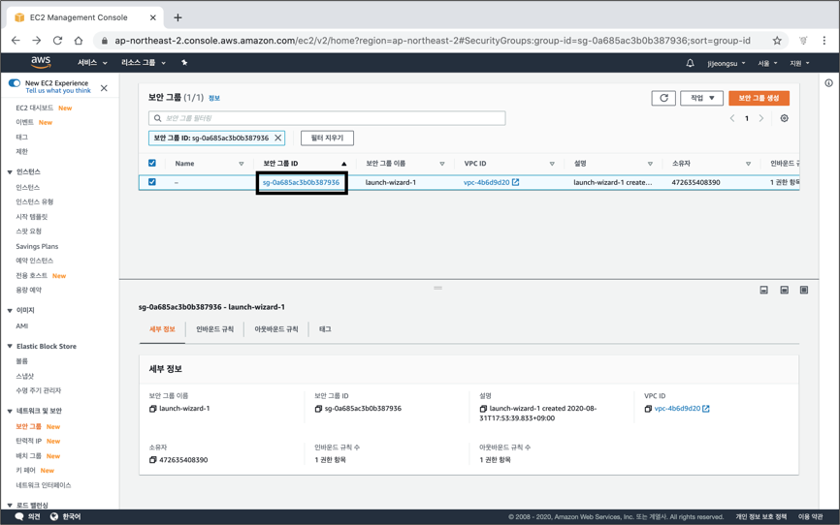Open VPC external link icon in details panel
The height and width of the screenshot is (525, 840).
click(706, 409)
